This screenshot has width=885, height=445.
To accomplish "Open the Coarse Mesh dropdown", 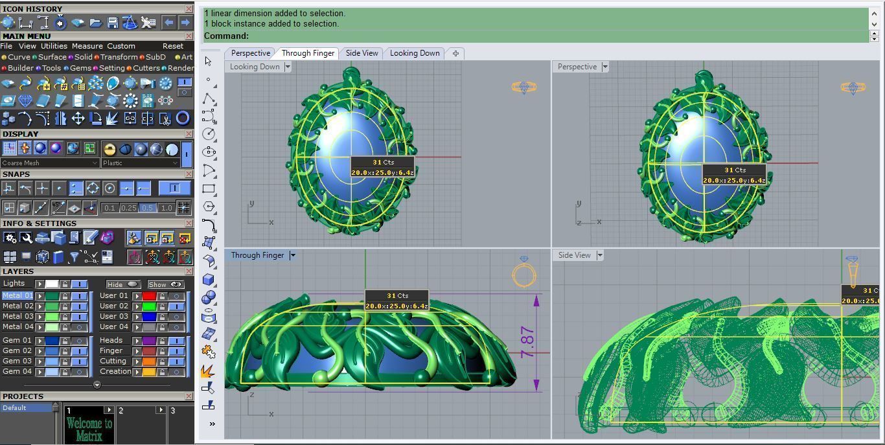I will point(50,163).
